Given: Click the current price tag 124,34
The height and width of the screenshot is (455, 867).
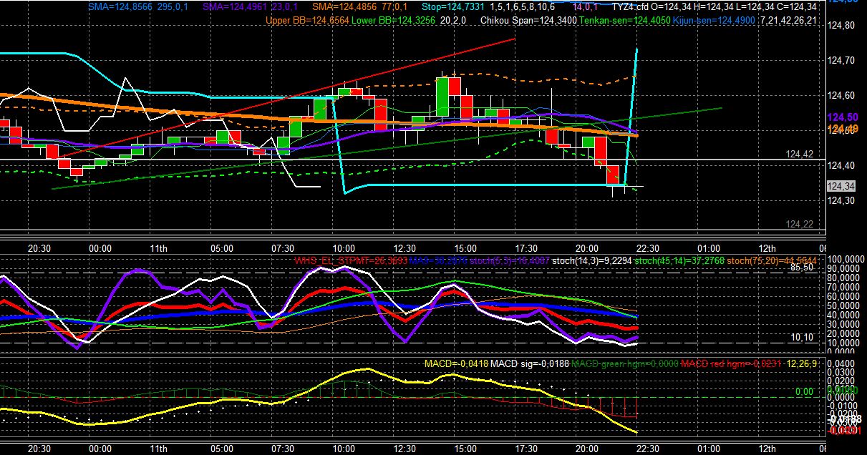Looking at the screenshot, I should point(840,186).
